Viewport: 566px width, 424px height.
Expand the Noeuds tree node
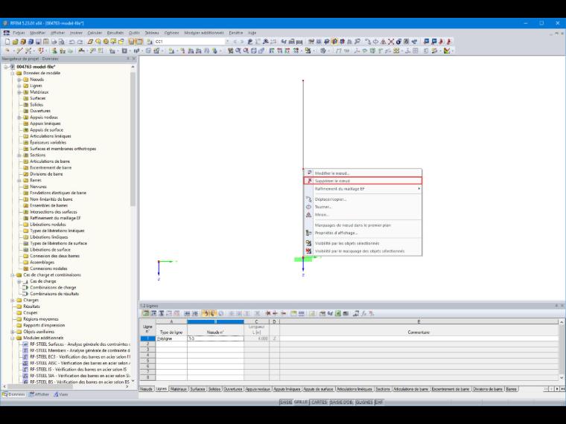point(19,80)
